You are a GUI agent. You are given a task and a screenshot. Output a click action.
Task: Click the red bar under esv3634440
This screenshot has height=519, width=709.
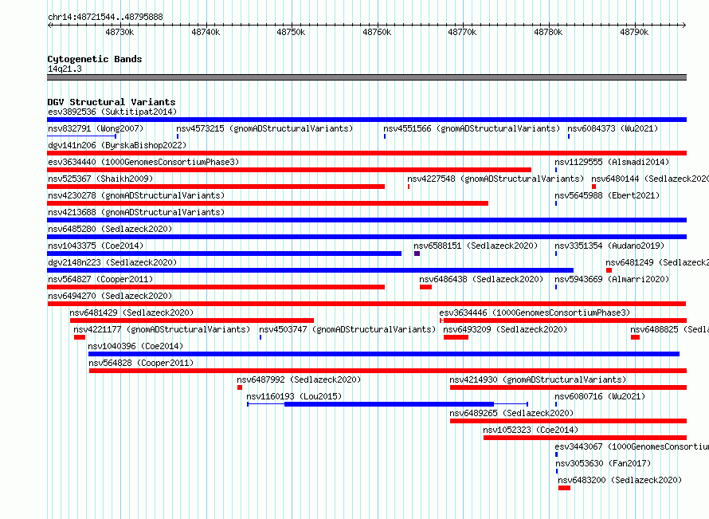289,170
